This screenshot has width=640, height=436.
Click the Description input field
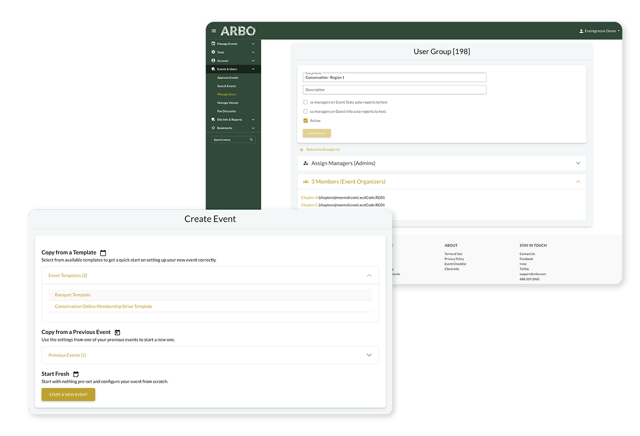pos(395,90)
